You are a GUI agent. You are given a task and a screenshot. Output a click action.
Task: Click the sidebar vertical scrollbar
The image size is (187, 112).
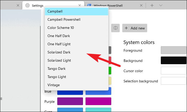click(x=40, y=69)
